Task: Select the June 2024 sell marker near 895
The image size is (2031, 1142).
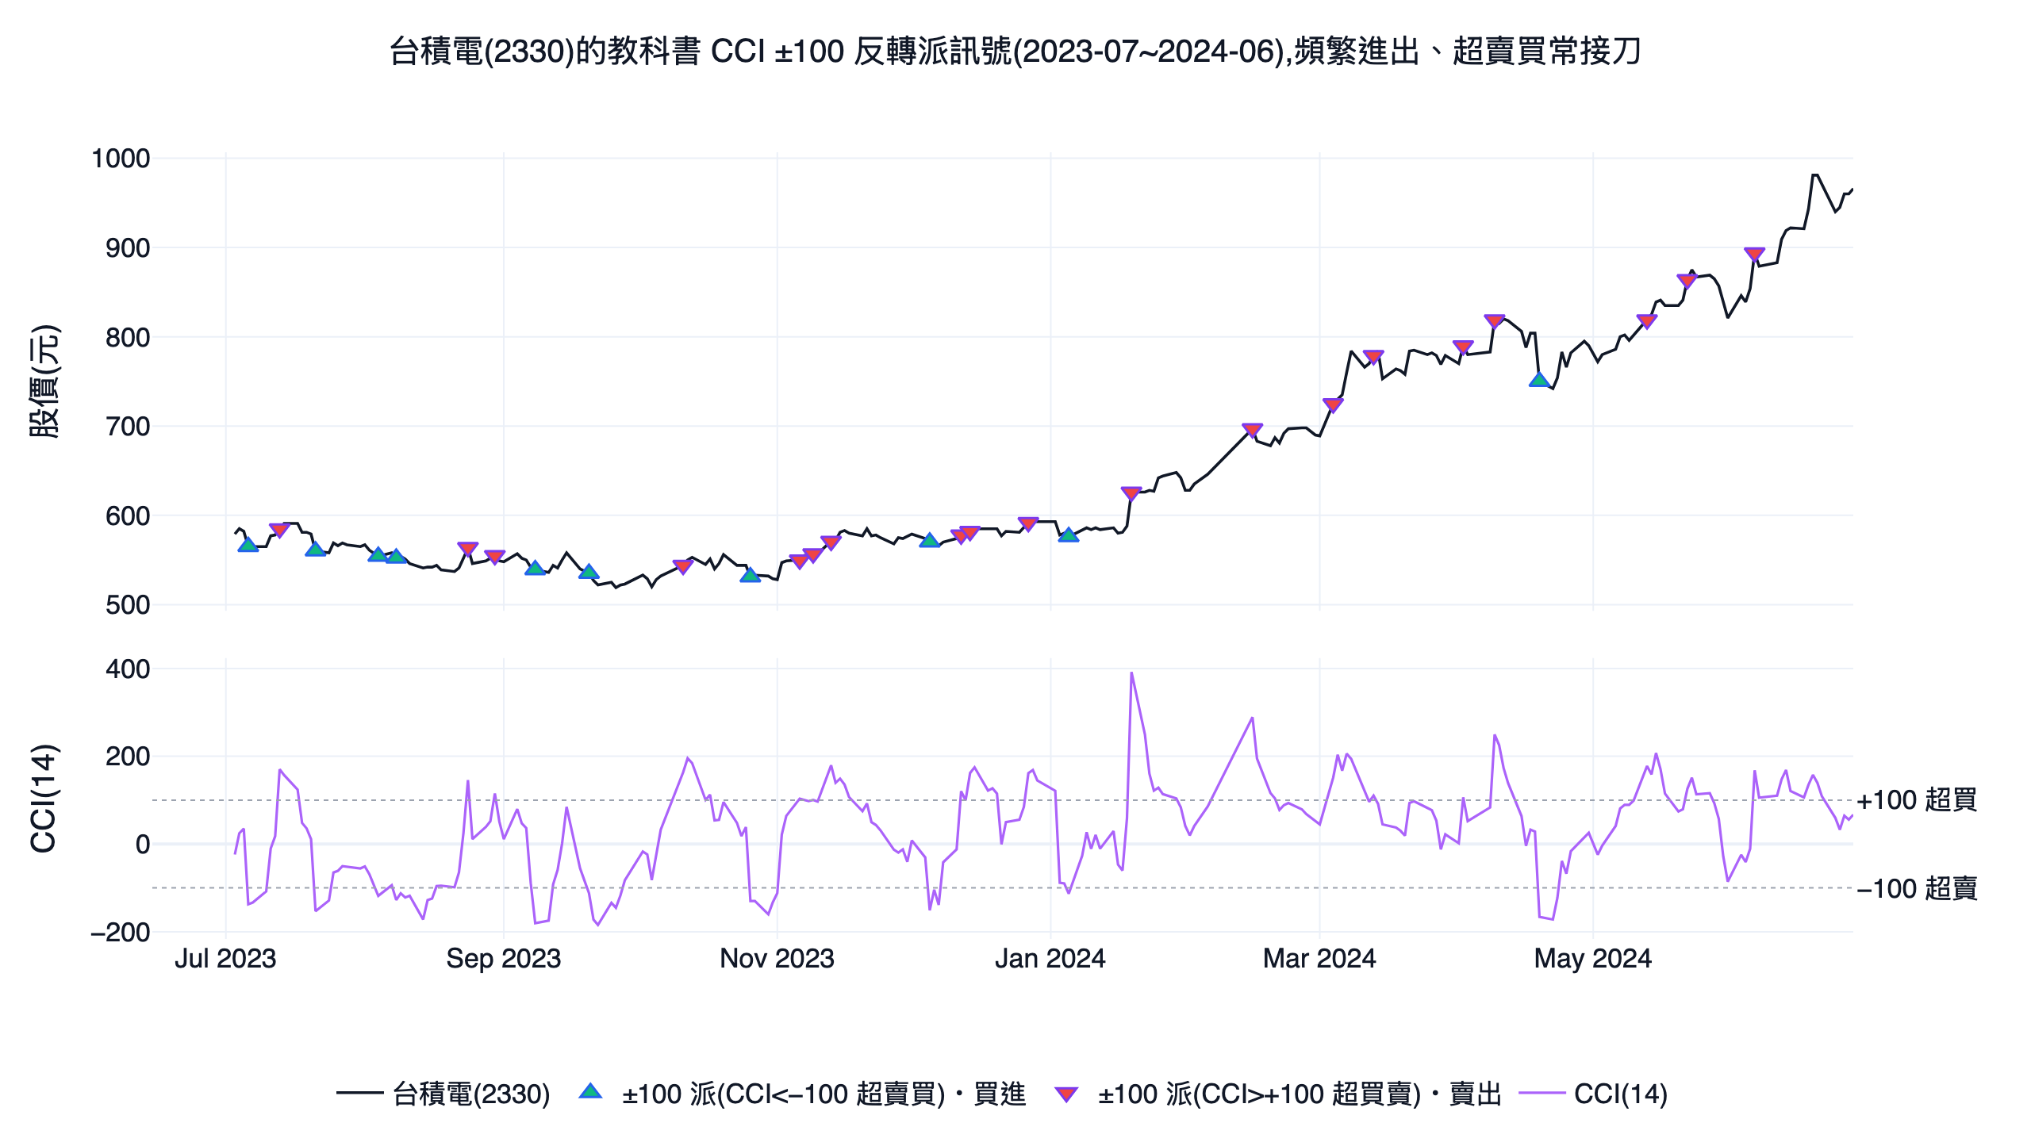Action: tap(1754, 255)
